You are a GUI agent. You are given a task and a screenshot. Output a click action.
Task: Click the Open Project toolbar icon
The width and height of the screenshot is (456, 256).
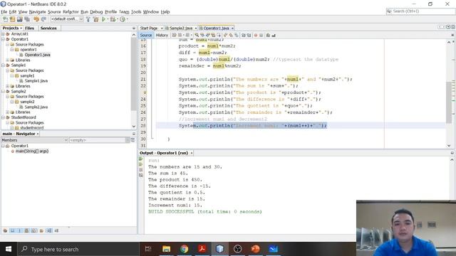coord(20,19)
